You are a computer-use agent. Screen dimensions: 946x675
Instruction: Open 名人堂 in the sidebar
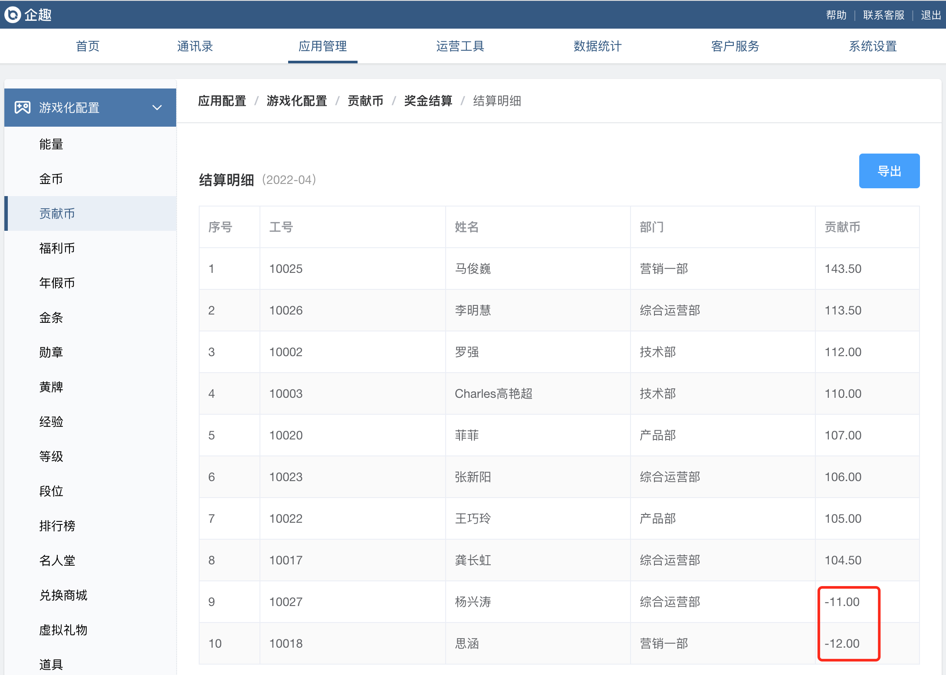point(90,560)
